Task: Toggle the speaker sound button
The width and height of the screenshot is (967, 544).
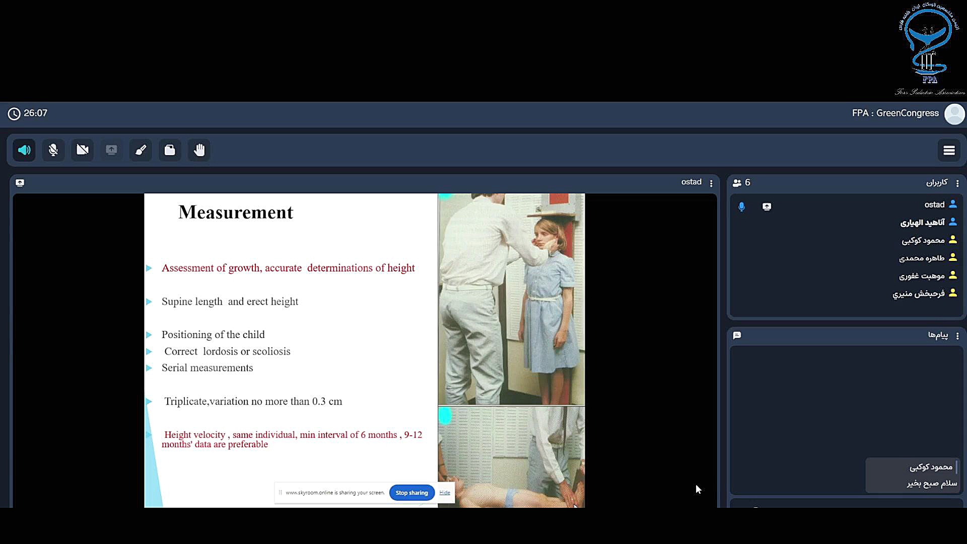Action: [x=24, y=150]
